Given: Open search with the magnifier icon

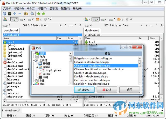Looking at the screenshot, I should (x=32, y=14).
